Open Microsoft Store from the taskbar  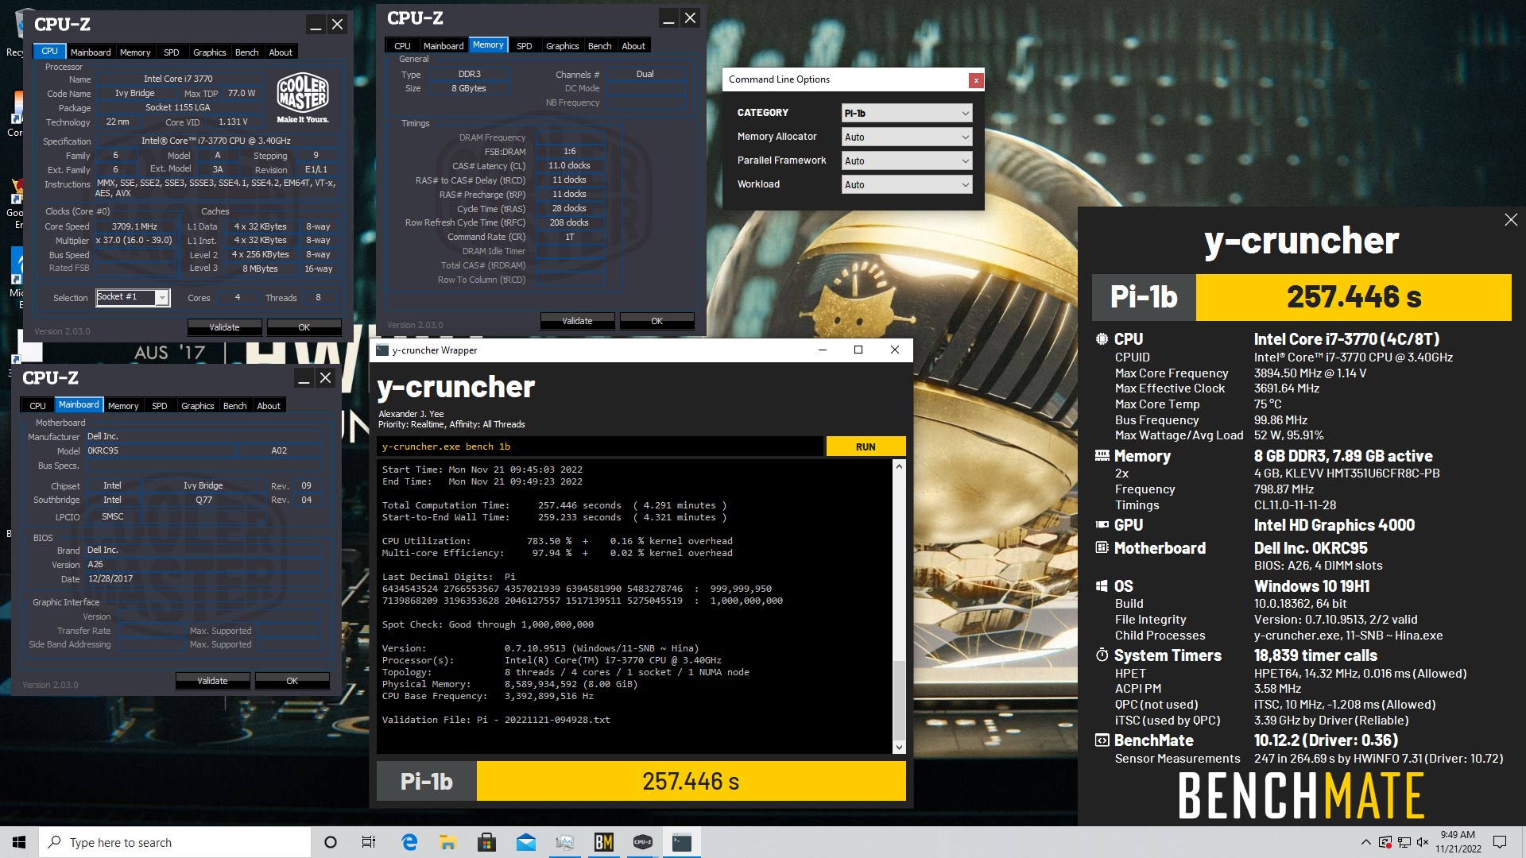tap(486, 842)
